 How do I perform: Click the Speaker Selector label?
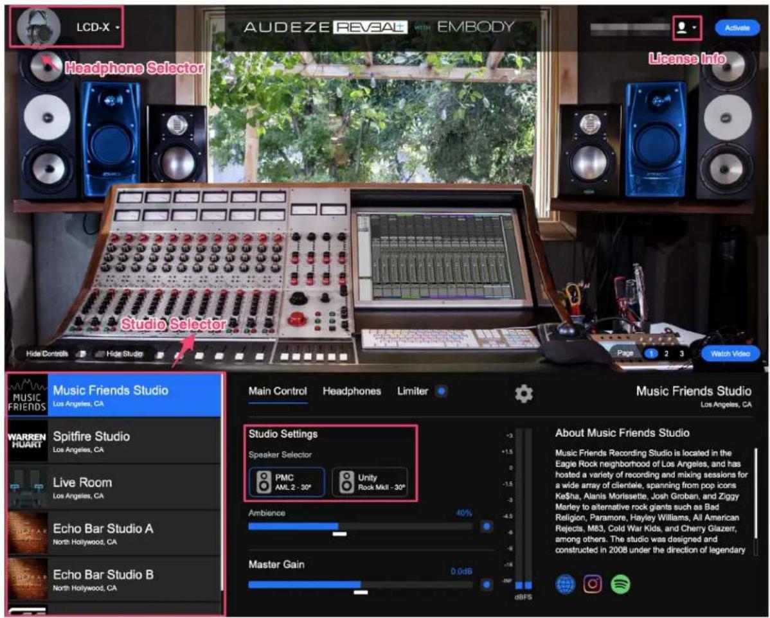tap(280, 455)
